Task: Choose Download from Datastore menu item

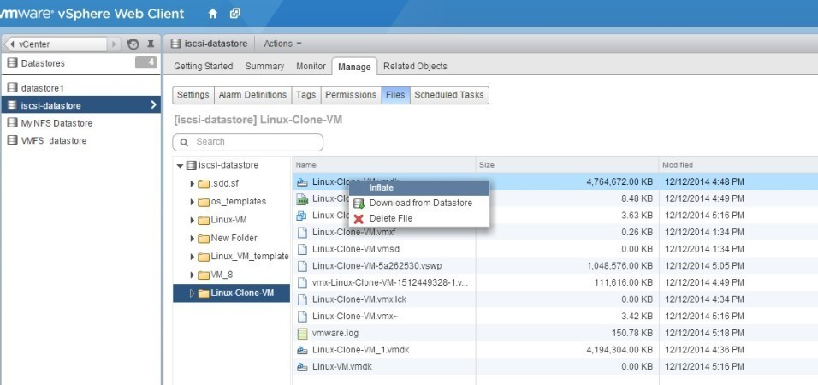Action: pyautogui.click(x=419, y=204)
